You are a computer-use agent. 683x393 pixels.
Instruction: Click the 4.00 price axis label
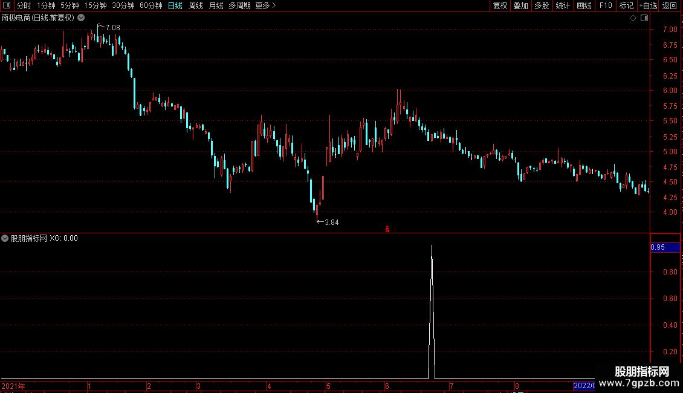[x=670, y=212]
